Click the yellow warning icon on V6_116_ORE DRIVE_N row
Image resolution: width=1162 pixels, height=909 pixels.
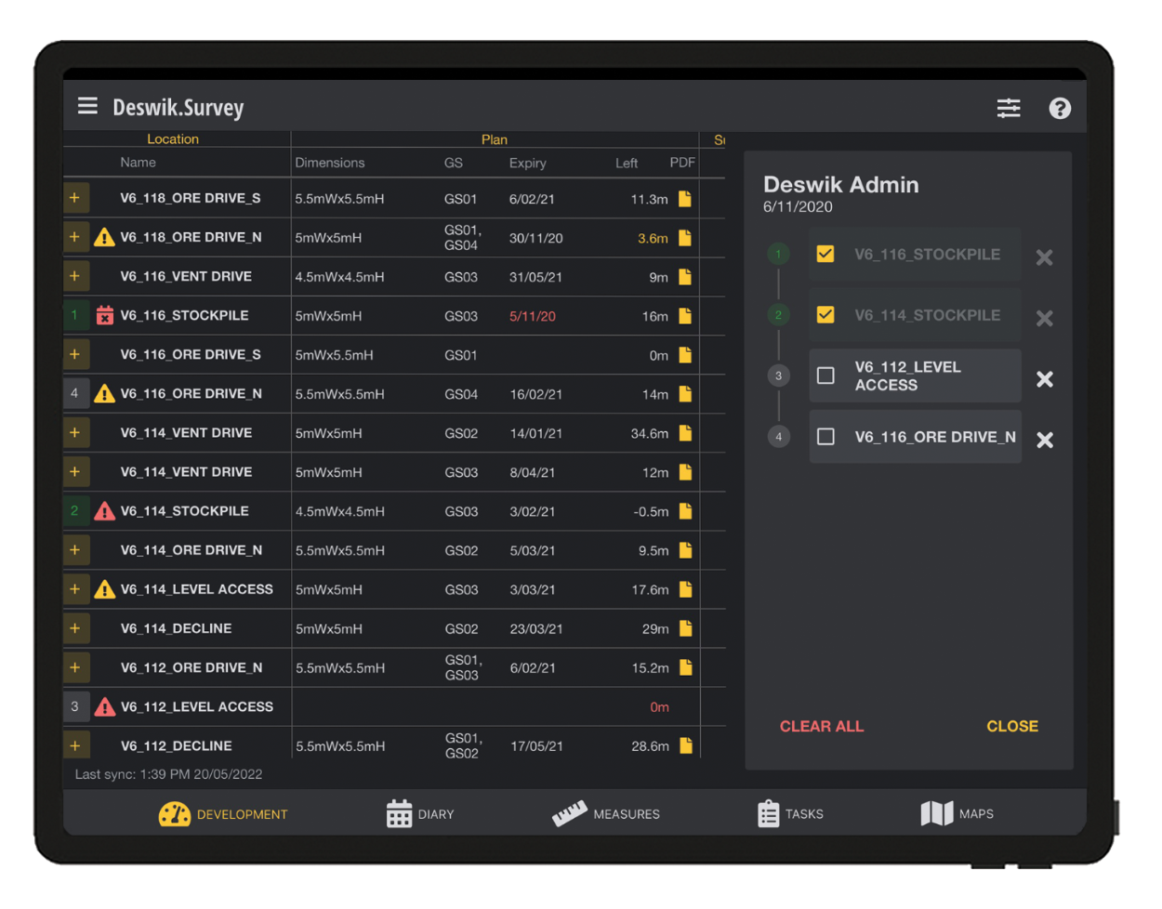[104, 394]
